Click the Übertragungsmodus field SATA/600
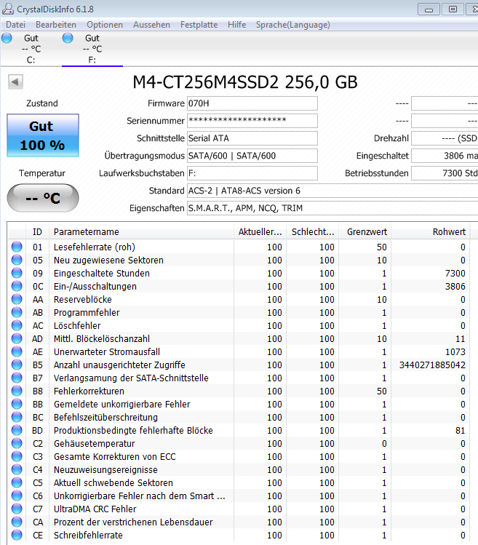 pyautogui.click(x=252, y=156)
